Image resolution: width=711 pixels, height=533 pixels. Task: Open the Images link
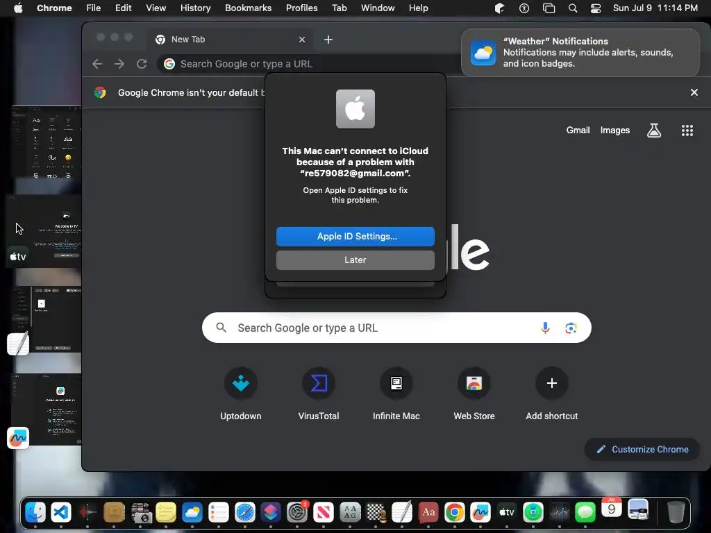point(615,130)
